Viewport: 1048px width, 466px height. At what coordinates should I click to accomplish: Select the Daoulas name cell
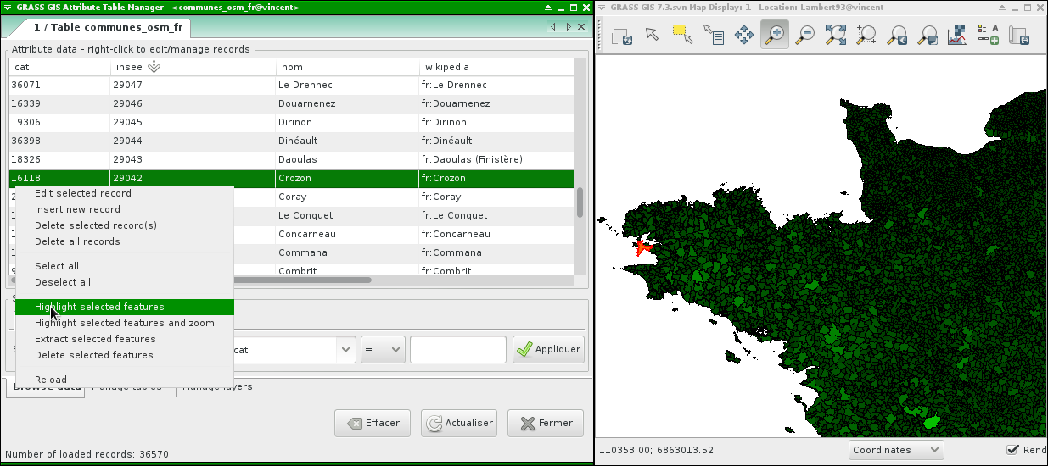(x=298, y=159)
